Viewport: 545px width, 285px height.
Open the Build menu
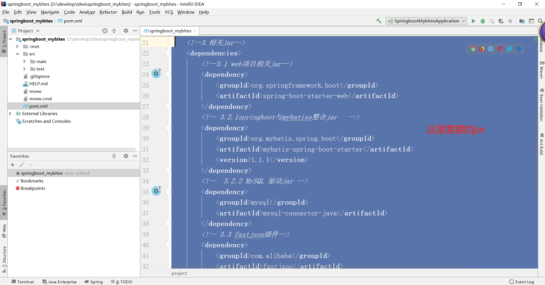(x=127, y=12)
